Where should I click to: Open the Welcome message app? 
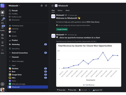[x=28, y=84]
